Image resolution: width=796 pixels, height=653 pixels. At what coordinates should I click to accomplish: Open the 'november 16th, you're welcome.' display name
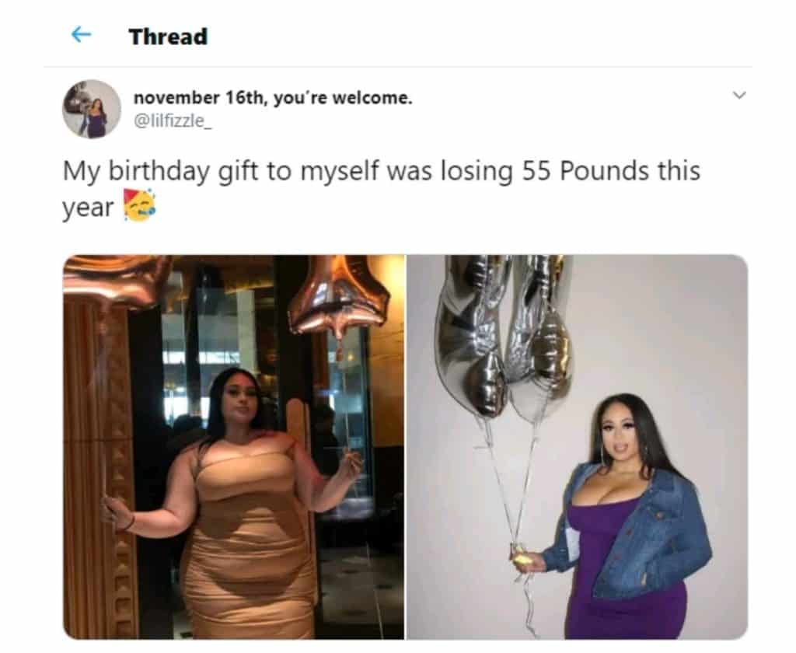click(273, 97)
